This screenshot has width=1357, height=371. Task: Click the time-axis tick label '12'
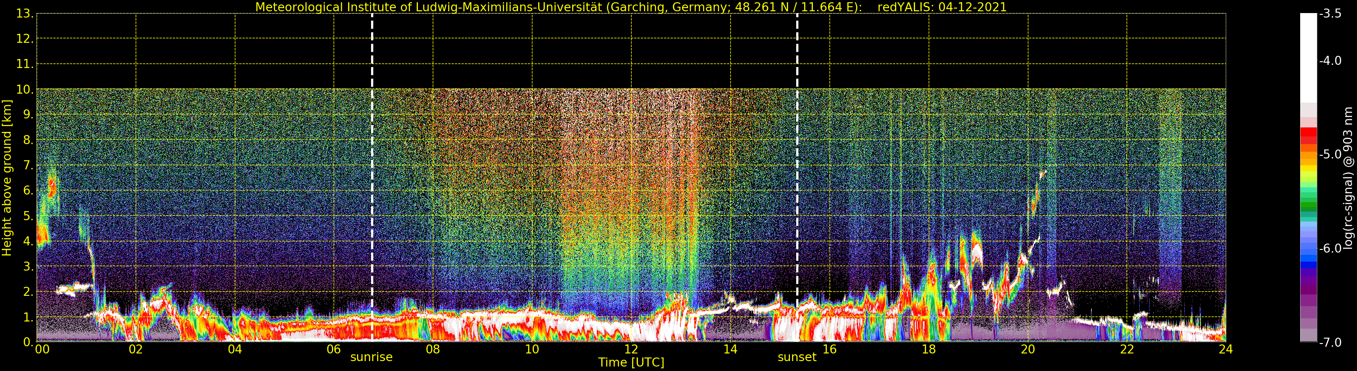pyautogui.click(x=631, y=349)
